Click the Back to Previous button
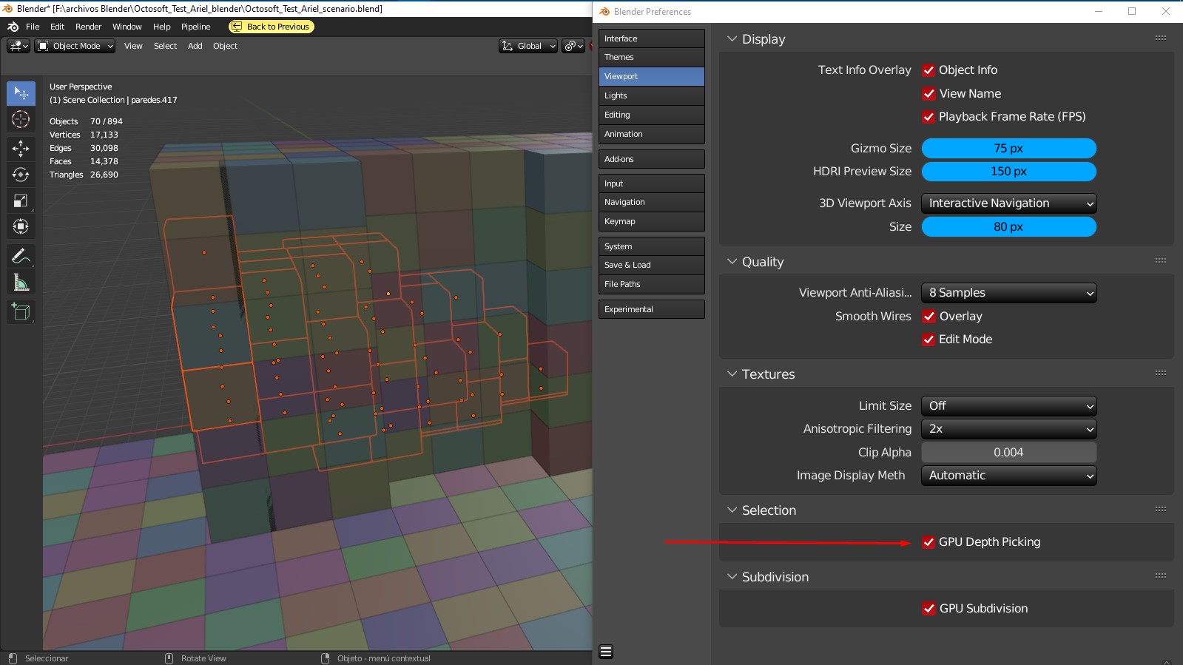The width and height of the screenshot is (1183, 665). click(x=272, y=27)
